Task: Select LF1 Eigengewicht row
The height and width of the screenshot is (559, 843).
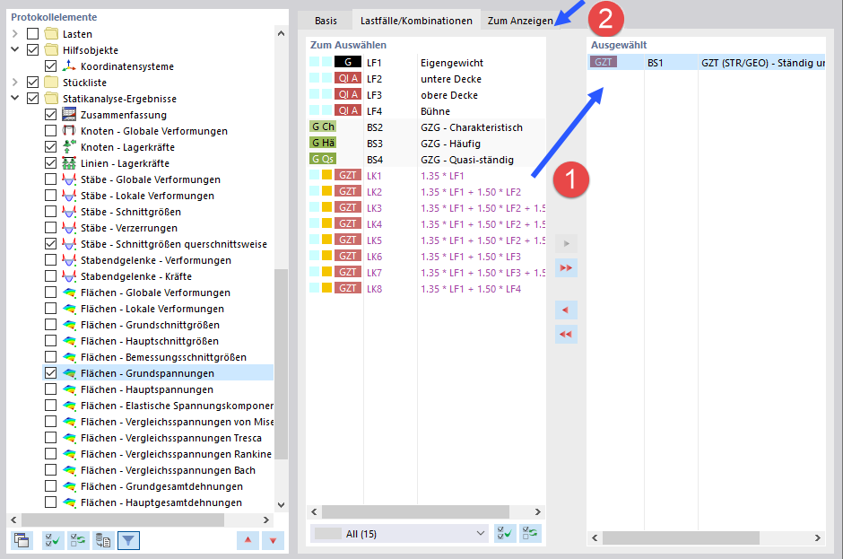Action: [x=426, y=63]
